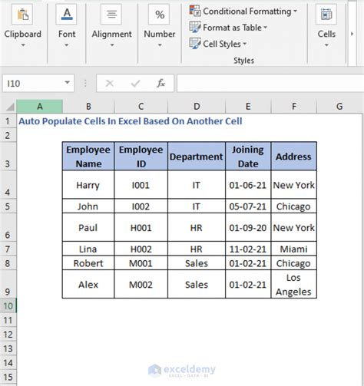Select the cell containing Harry
This screenshot has width=364, height=386.
click(x=88, y=184)
